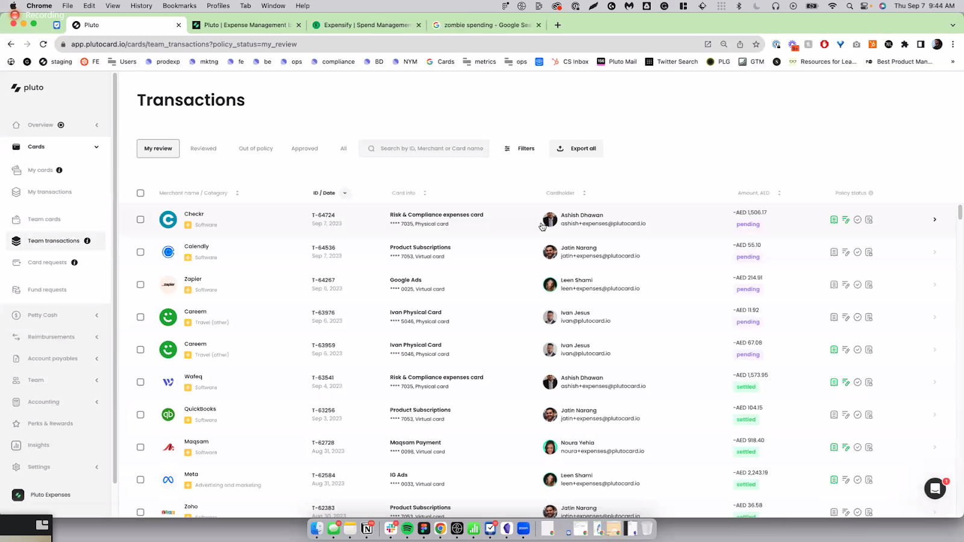Reload the page with the browser refresh icon
Viewport: 964px width, 542px height.
43,44
